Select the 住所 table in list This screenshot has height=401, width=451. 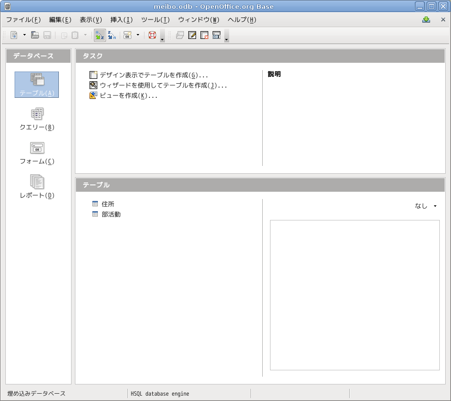(x=108, y=204)
